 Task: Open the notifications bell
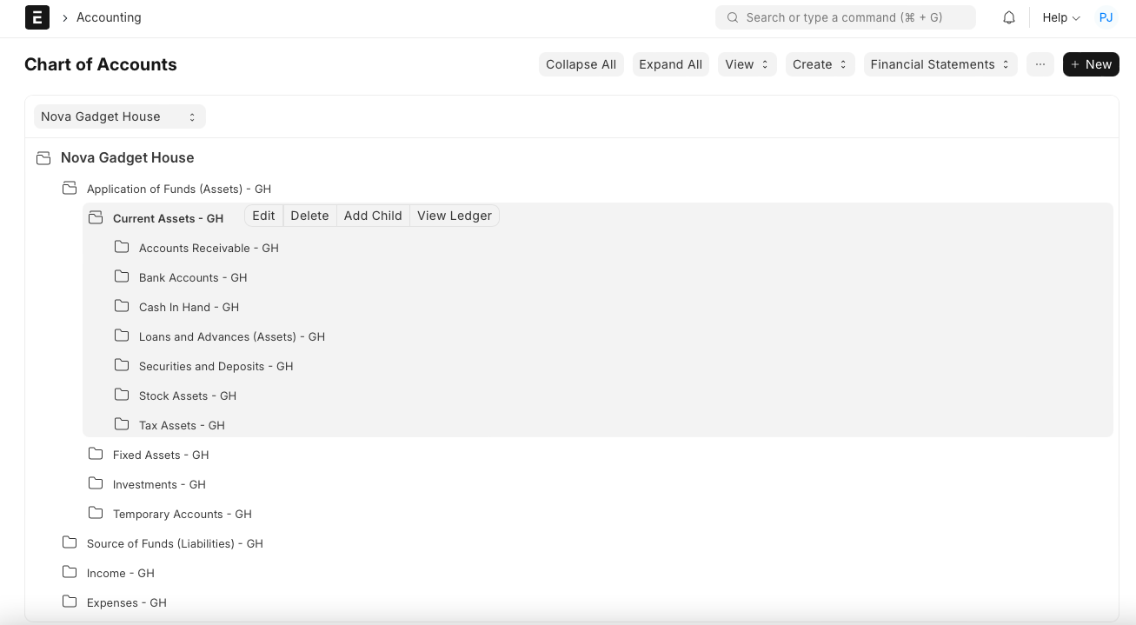tap(1009, 17)
